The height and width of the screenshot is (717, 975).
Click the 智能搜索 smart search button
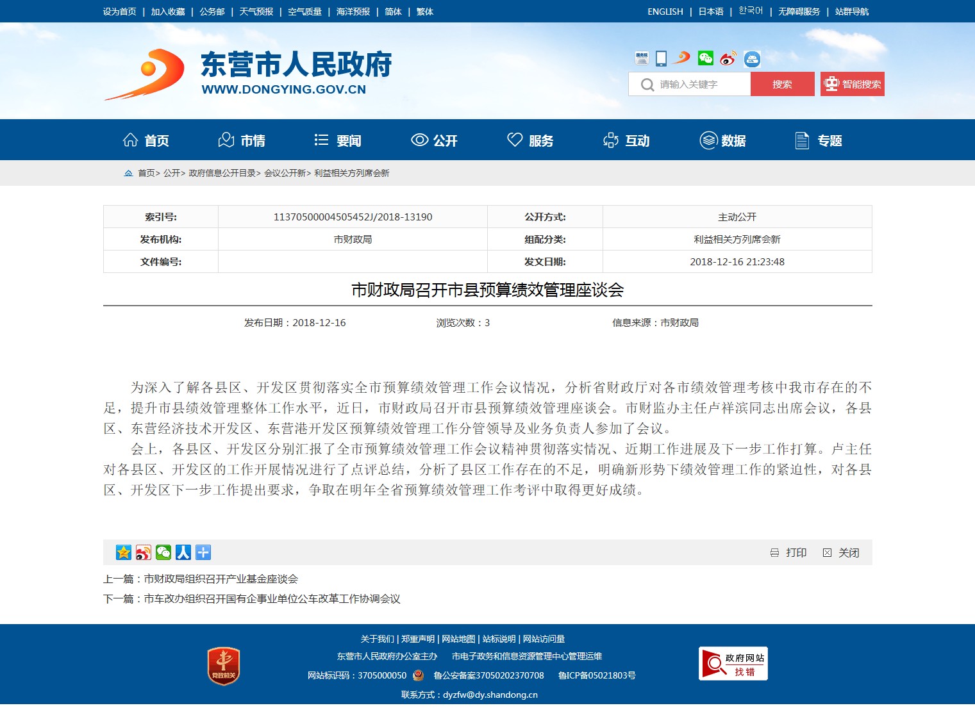[852, 84]
